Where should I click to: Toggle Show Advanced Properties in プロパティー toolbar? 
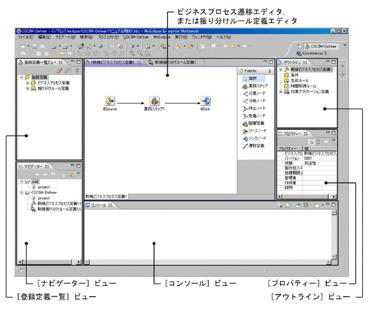click(319, 142)
